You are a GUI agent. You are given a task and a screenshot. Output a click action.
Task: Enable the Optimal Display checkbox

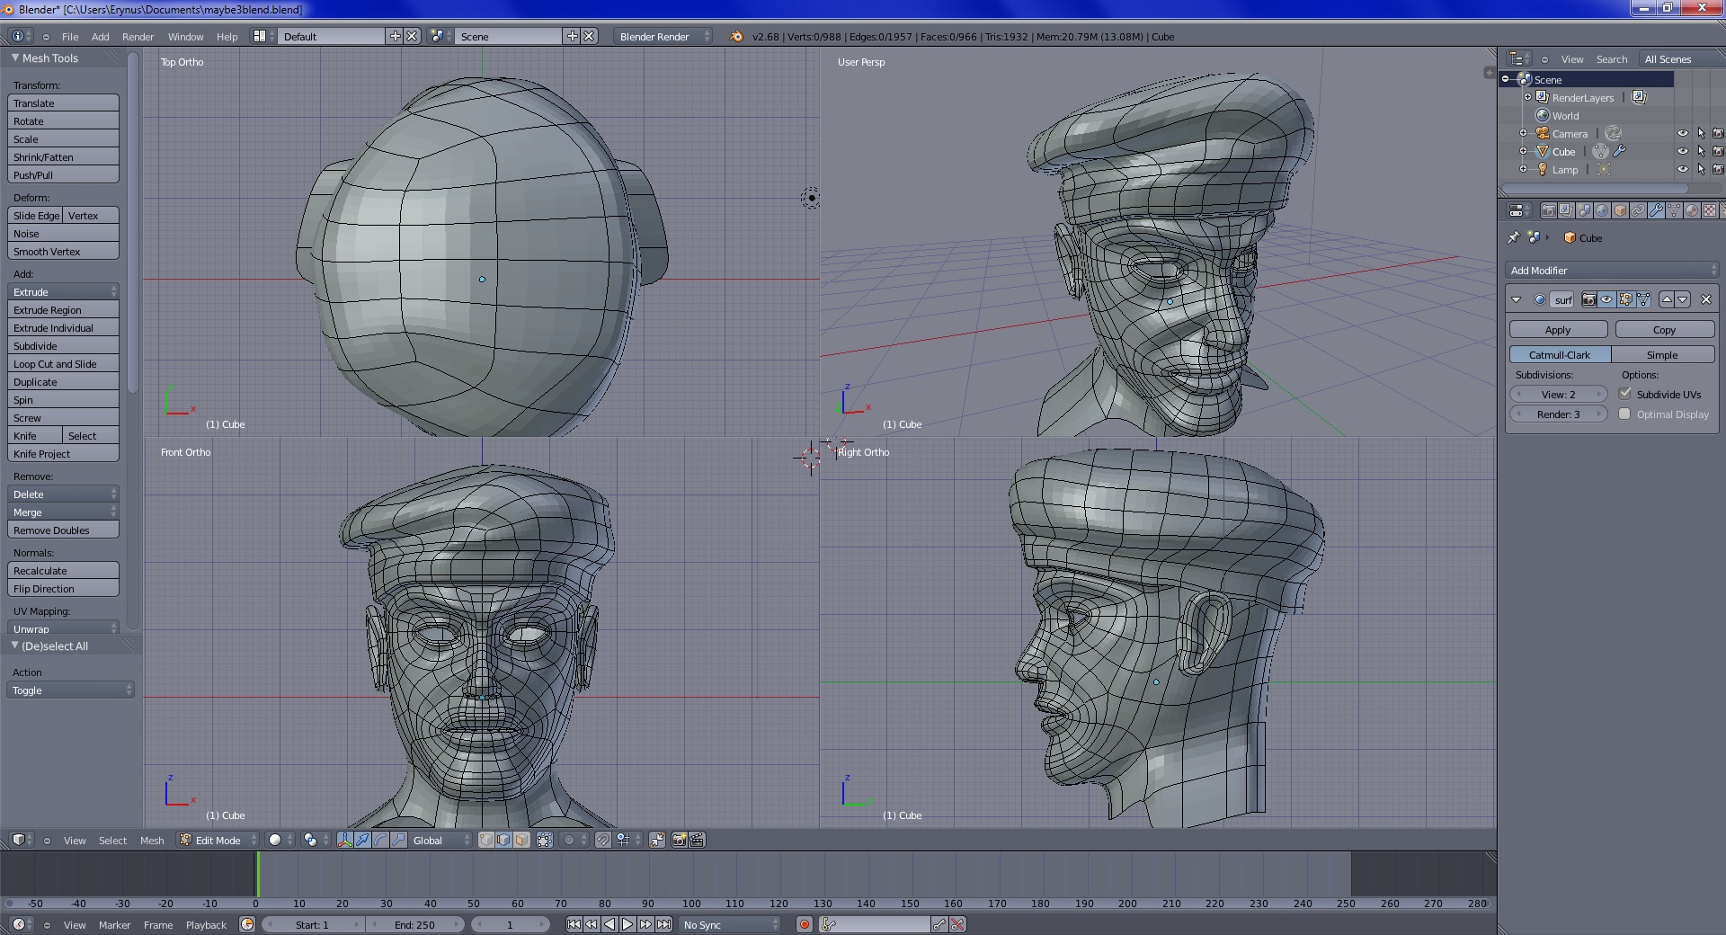pos(1625,414)
